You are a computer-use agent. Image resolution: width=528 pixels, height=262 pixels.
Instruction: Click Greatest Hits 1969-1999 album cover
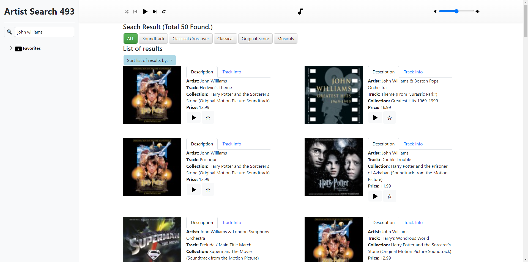point(333,95)
